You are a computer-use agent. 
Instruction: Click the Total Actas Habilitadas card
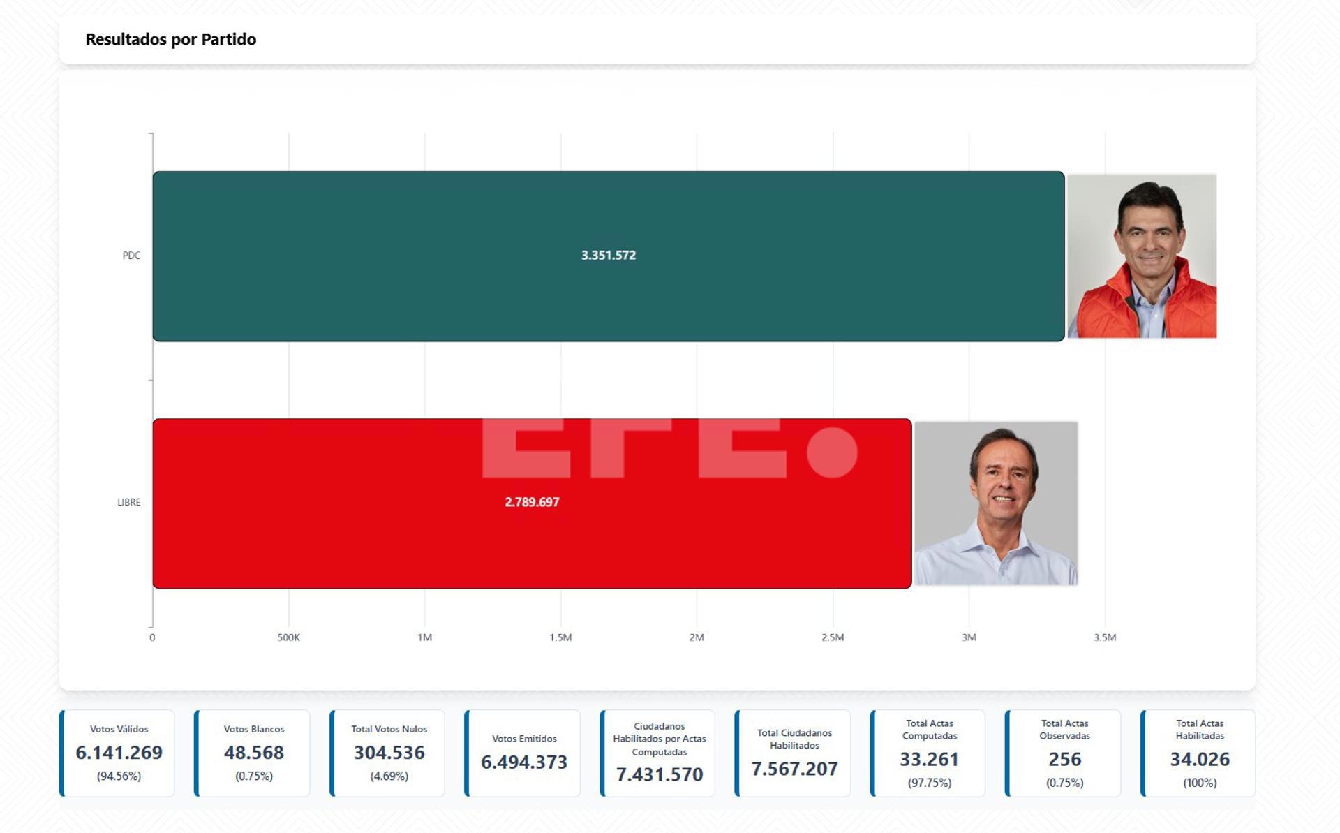click(1200, 753)
